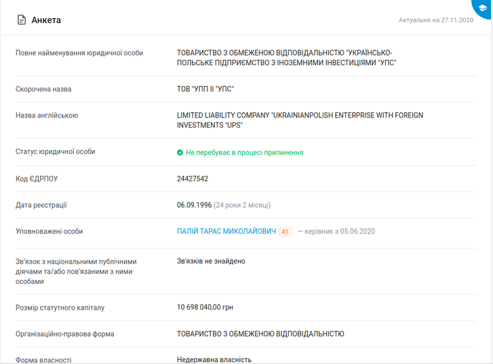The height and width of the screenshot is (364, 493).
Task: Click the Уповноважені особи label
Action: tap(49, 232)
